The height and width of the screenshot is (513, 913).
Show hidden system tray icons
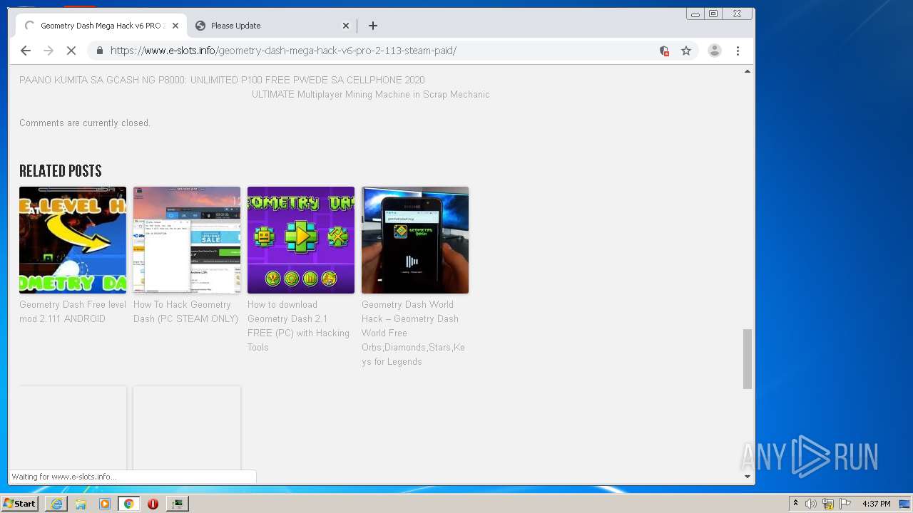pos(795,504)
